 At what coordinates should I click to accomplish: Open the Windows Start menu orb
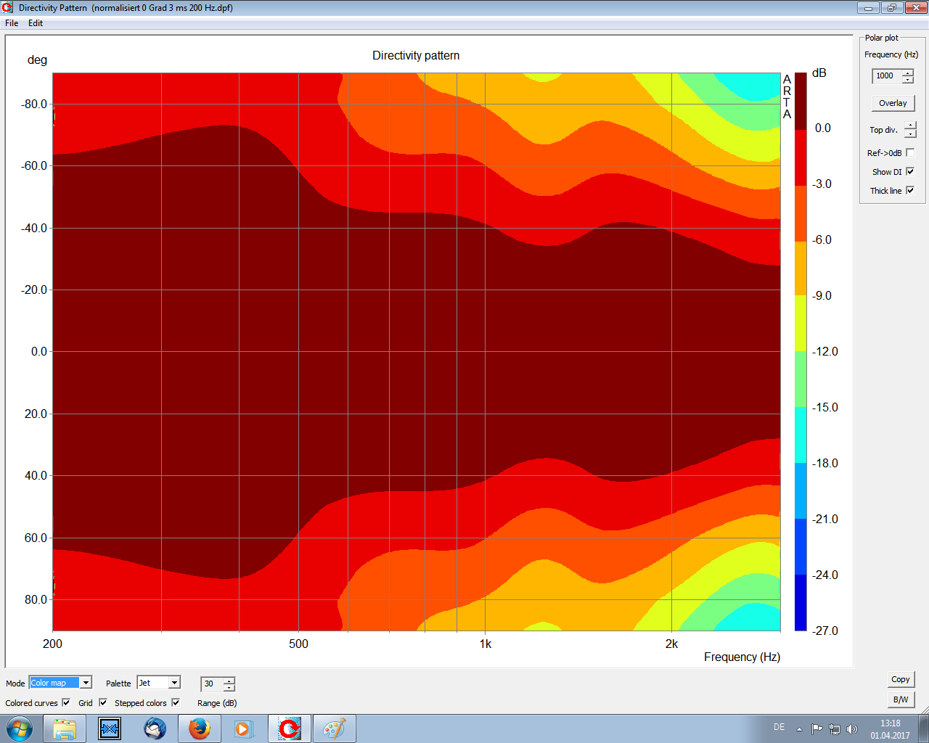[19, 728]
